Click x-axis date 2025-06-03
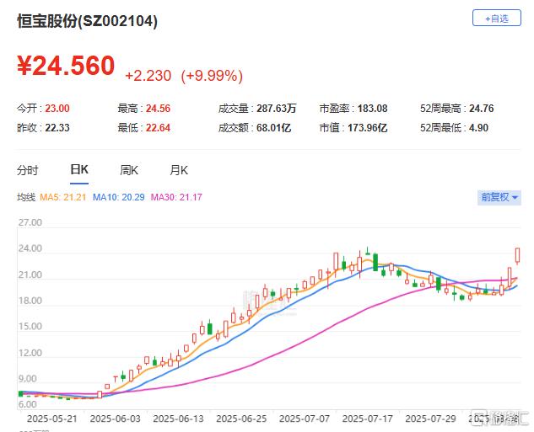The width and height of the screenshot is (534, 432). (115, 419)
